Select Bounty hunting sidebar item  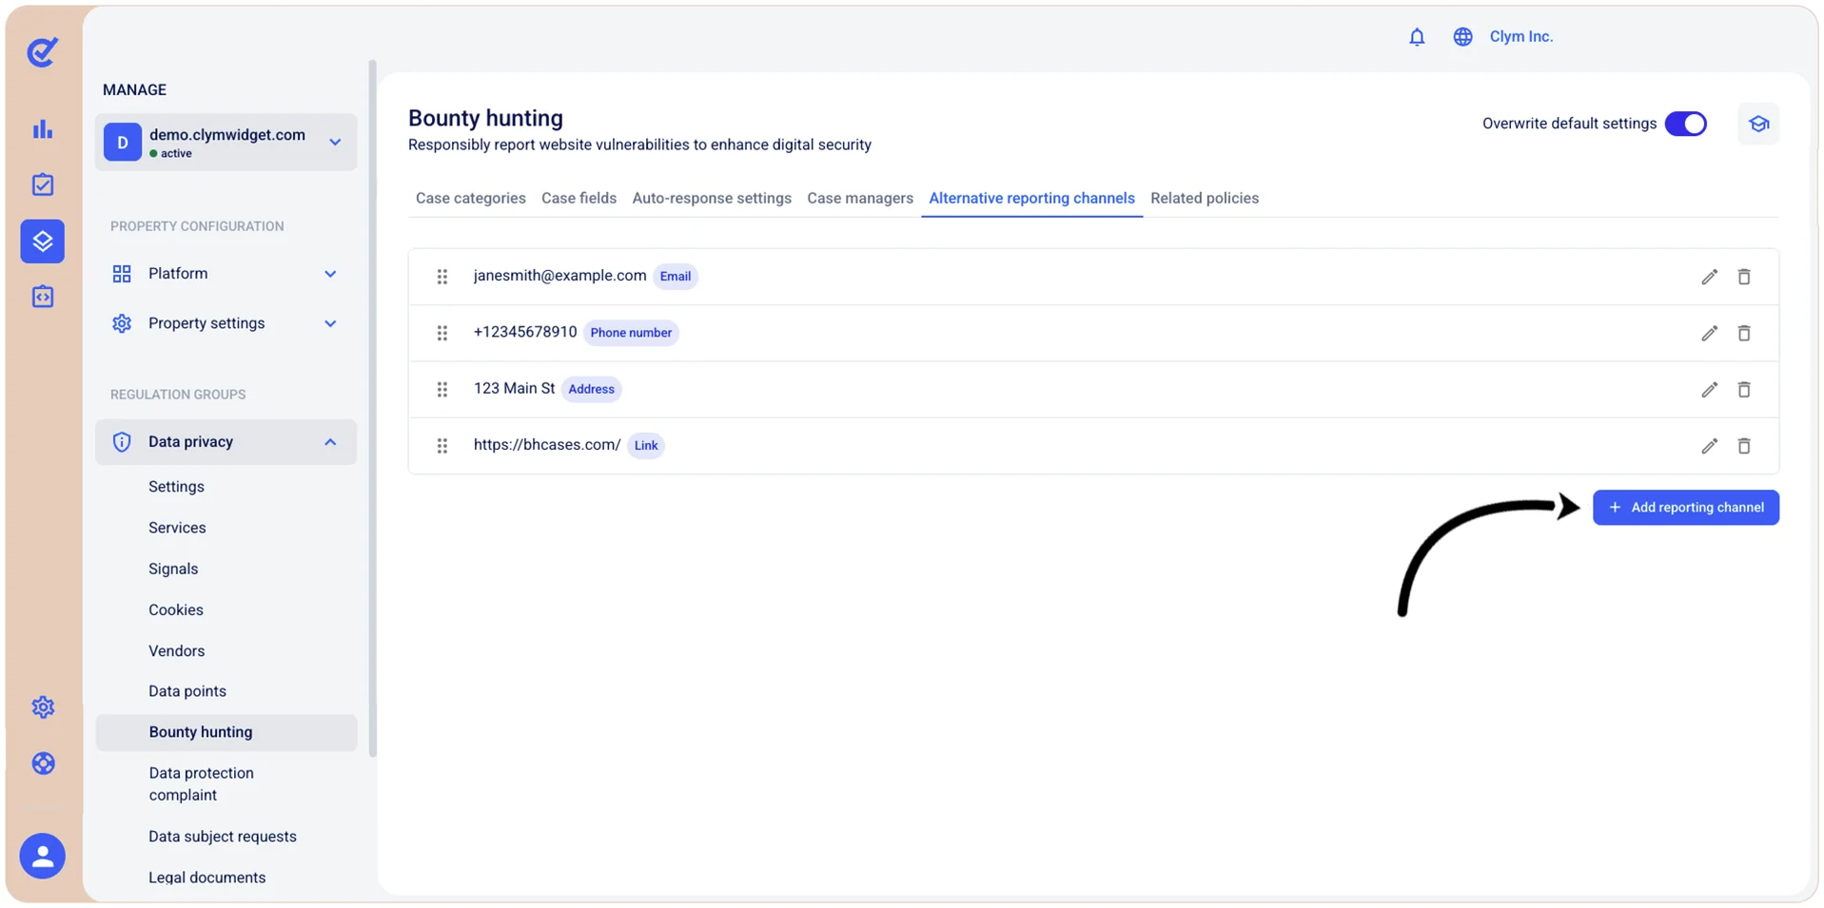click(226, 732)
